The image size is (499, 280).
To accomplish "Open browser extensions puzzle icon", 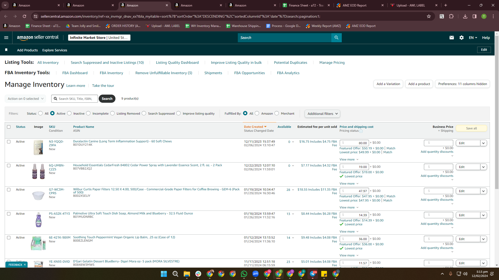I will [x=451, y=16].
